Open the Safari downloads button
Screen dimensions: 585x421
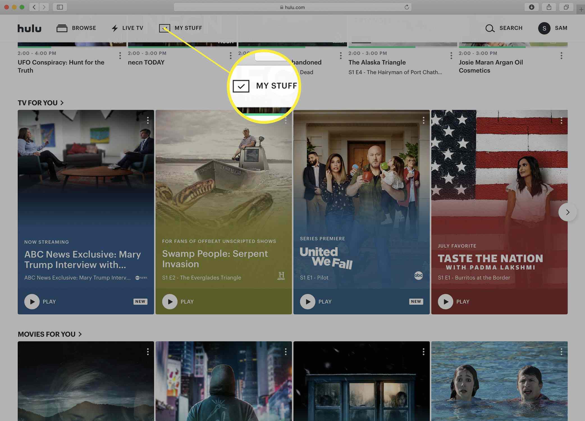531,7
